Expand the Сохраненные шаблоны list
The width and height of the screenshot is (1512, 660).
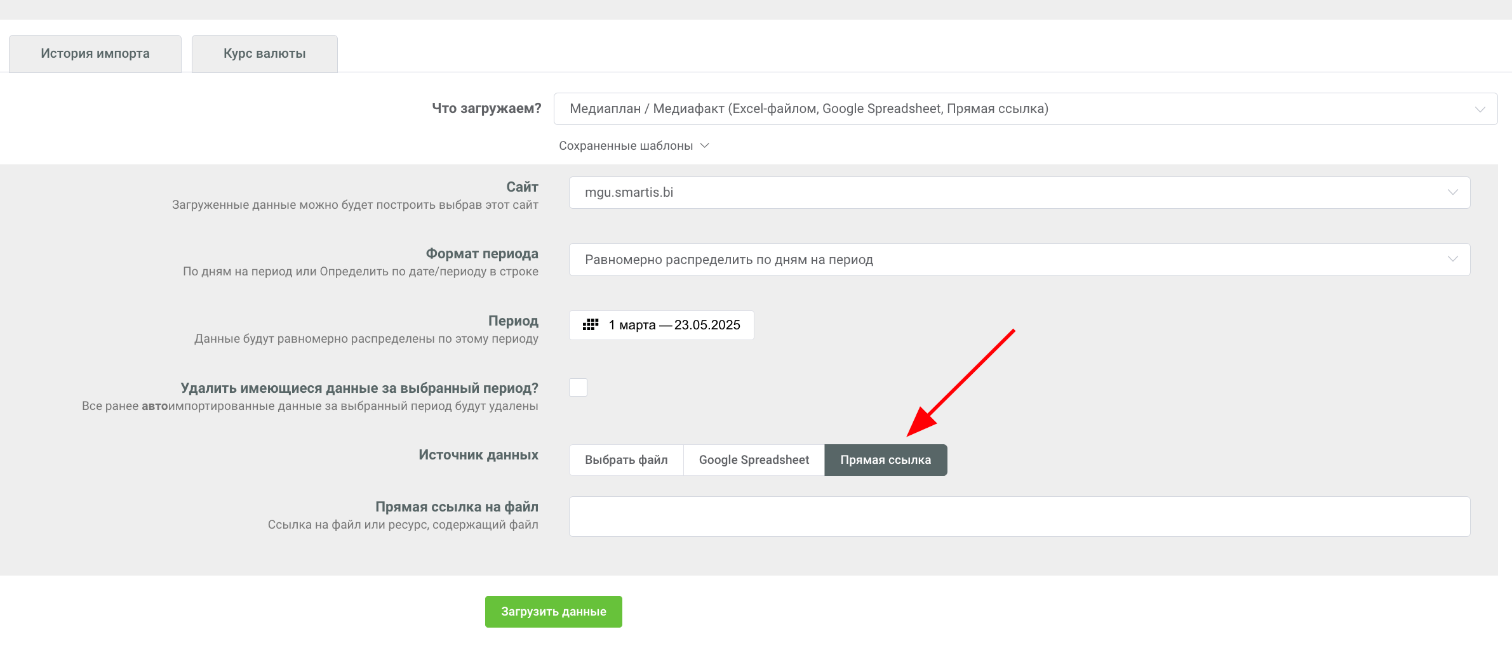point(626,146)
